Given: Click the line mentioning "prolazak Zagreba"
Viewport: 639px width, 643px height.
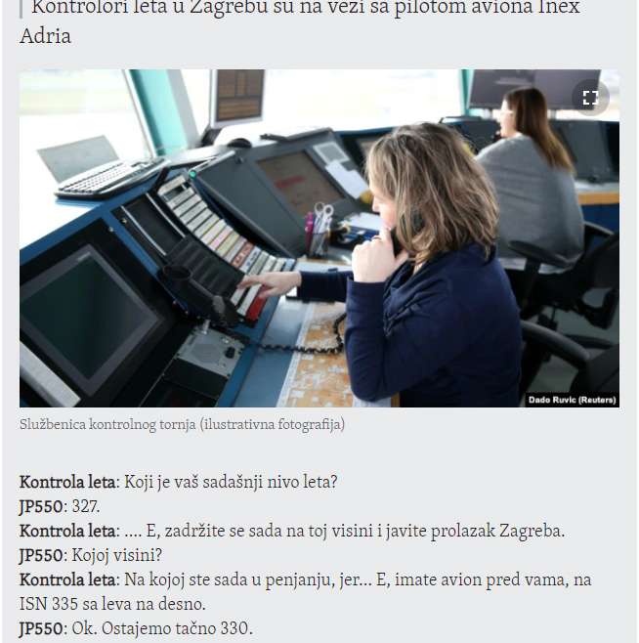Looking at the screenshot, I should 292,531.
